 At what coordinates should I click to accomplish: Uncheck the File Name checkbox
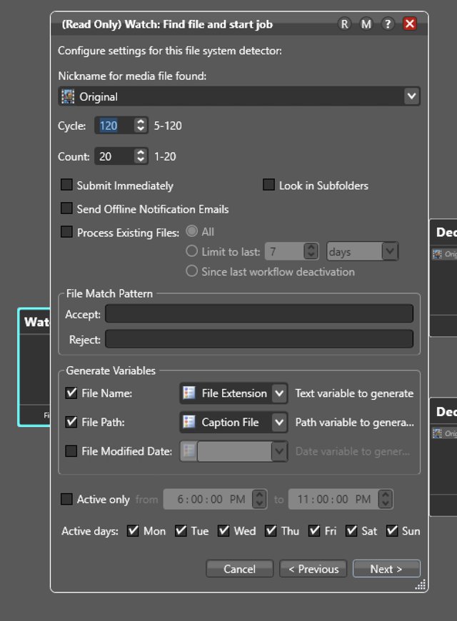point(71,393)
